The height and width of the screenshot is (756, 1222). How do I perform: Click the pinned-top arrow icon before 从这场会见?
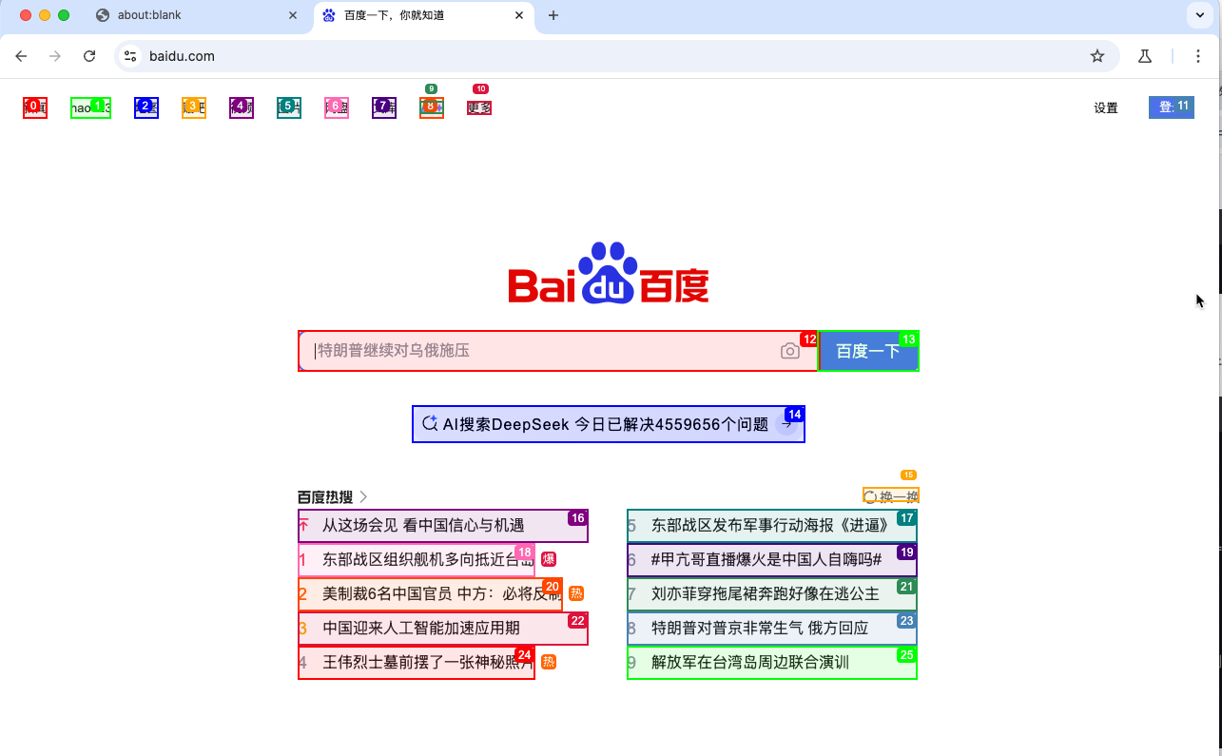click(x=303, y=525)
